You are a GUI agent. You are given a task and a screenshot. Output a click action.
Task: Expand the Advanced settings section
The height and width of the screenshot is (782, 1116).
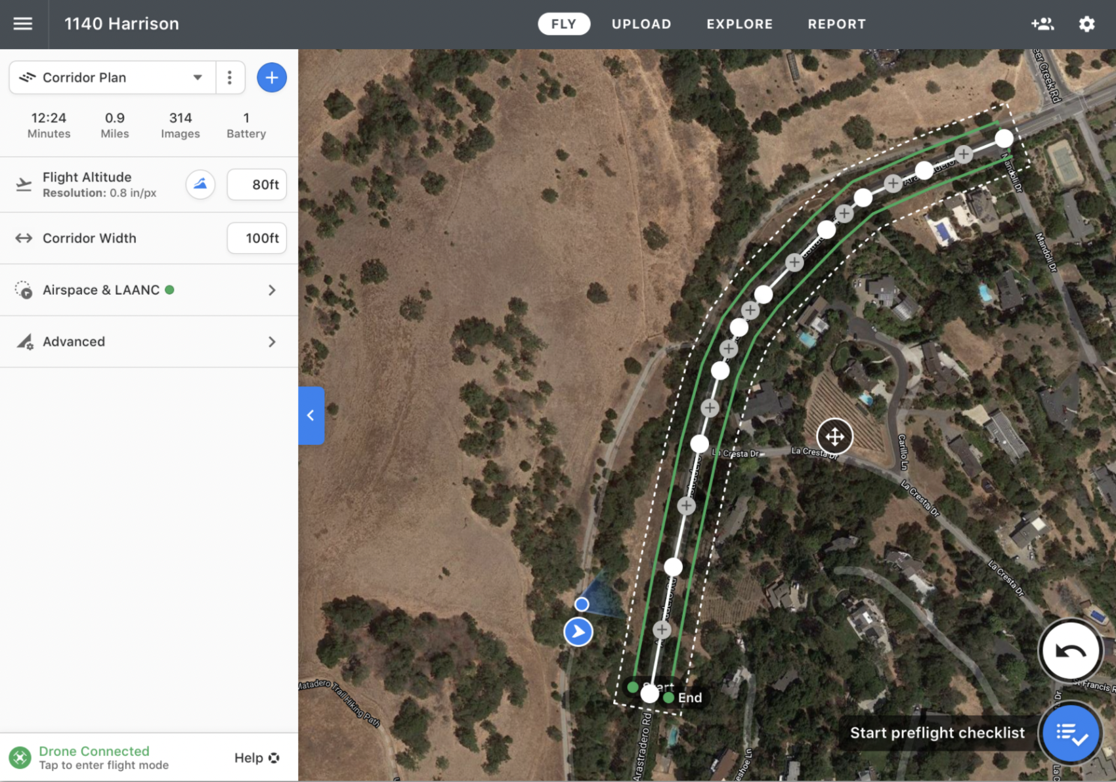149,342
